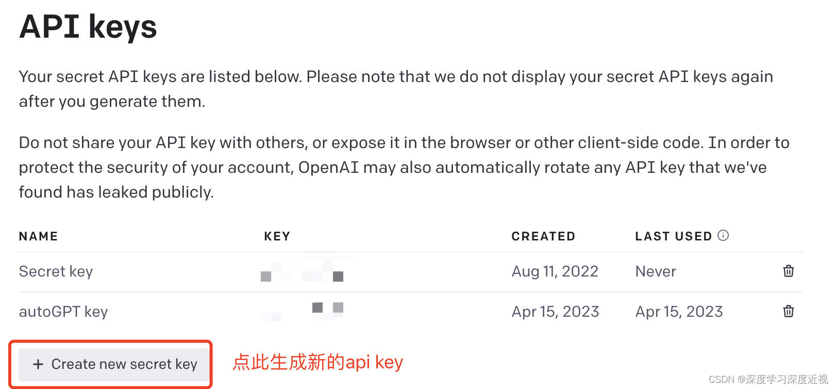Viewport: 836px width, 389px height.
Task: Click the CSDN watermark text
Action: click(768, 380)
